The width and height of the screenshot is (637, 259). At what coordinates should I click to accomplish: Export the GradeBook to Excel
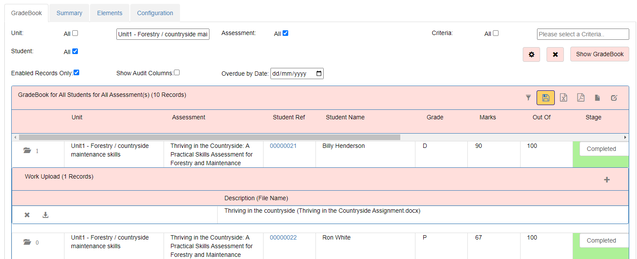point(563,98)
